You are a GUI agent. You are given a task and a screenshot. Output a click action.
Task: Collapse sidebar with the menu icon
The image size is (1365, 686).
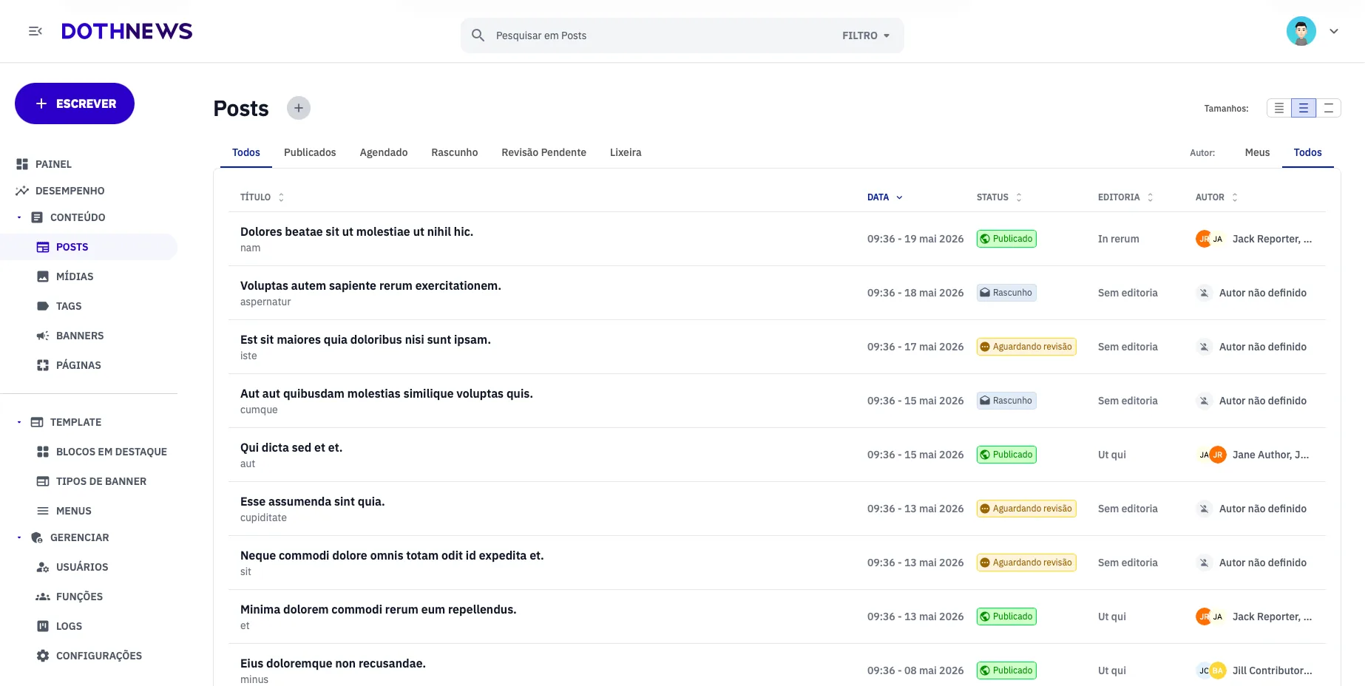pyautogui.click(x=35, y=31)
